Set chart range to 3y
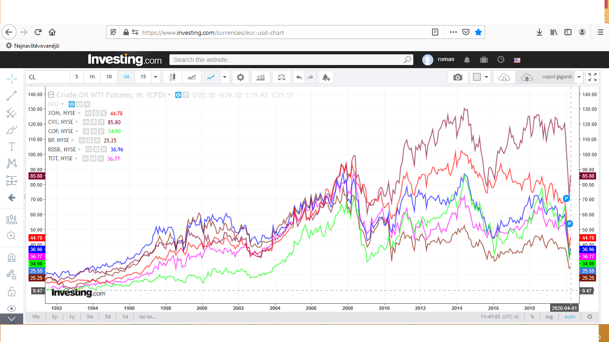This screenshot has width=609, height=342. pos(54,317)
